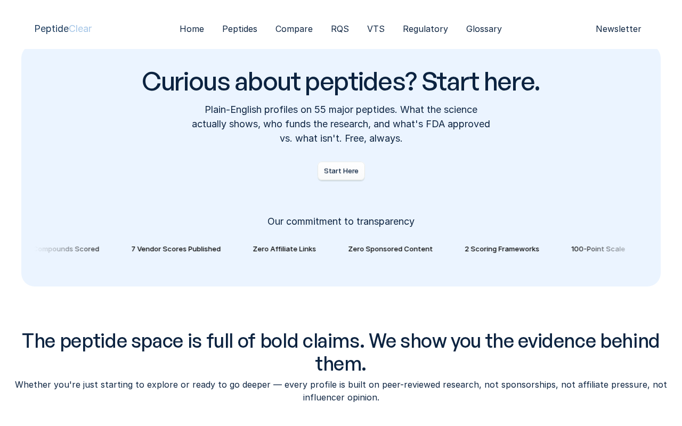Open the Peptides navigation link
The height and width of the screenshot is (426, 682).
click(240, 29)
